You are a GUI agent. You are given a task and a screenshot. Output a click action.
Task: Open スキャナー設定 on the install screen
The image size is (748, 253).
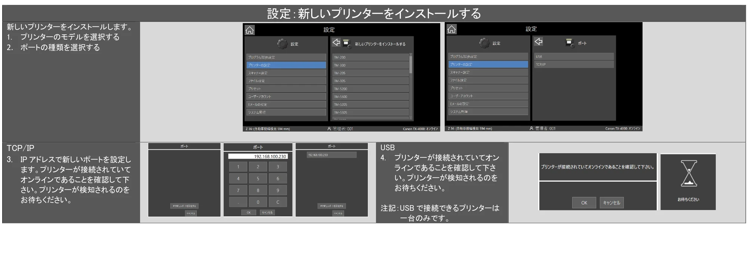[286, 73]
